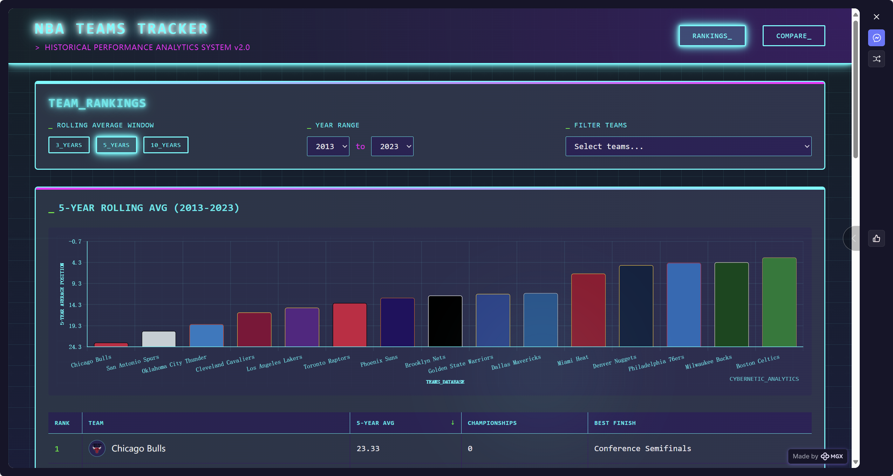Click the Boston Celtics green bar
This screenshot has height=476, width=893.
[779, 302]
